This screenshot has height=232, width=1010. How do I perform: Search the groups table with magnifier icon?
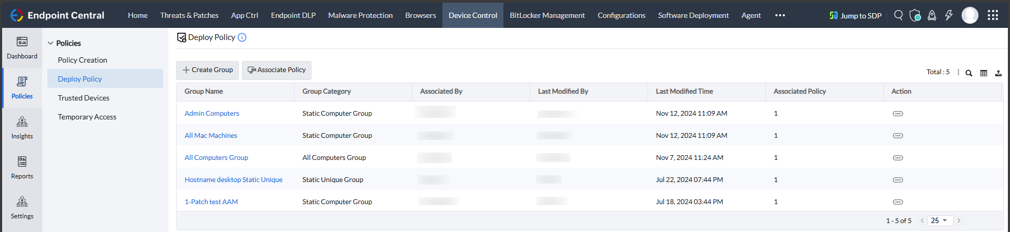pos(968,73)
